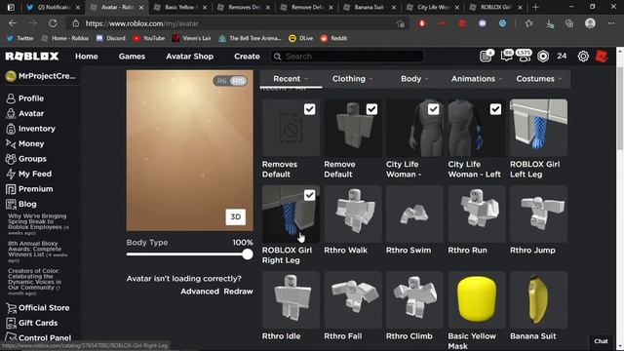
Task: Click the browser refresh button
Action: tap(53, 23)
